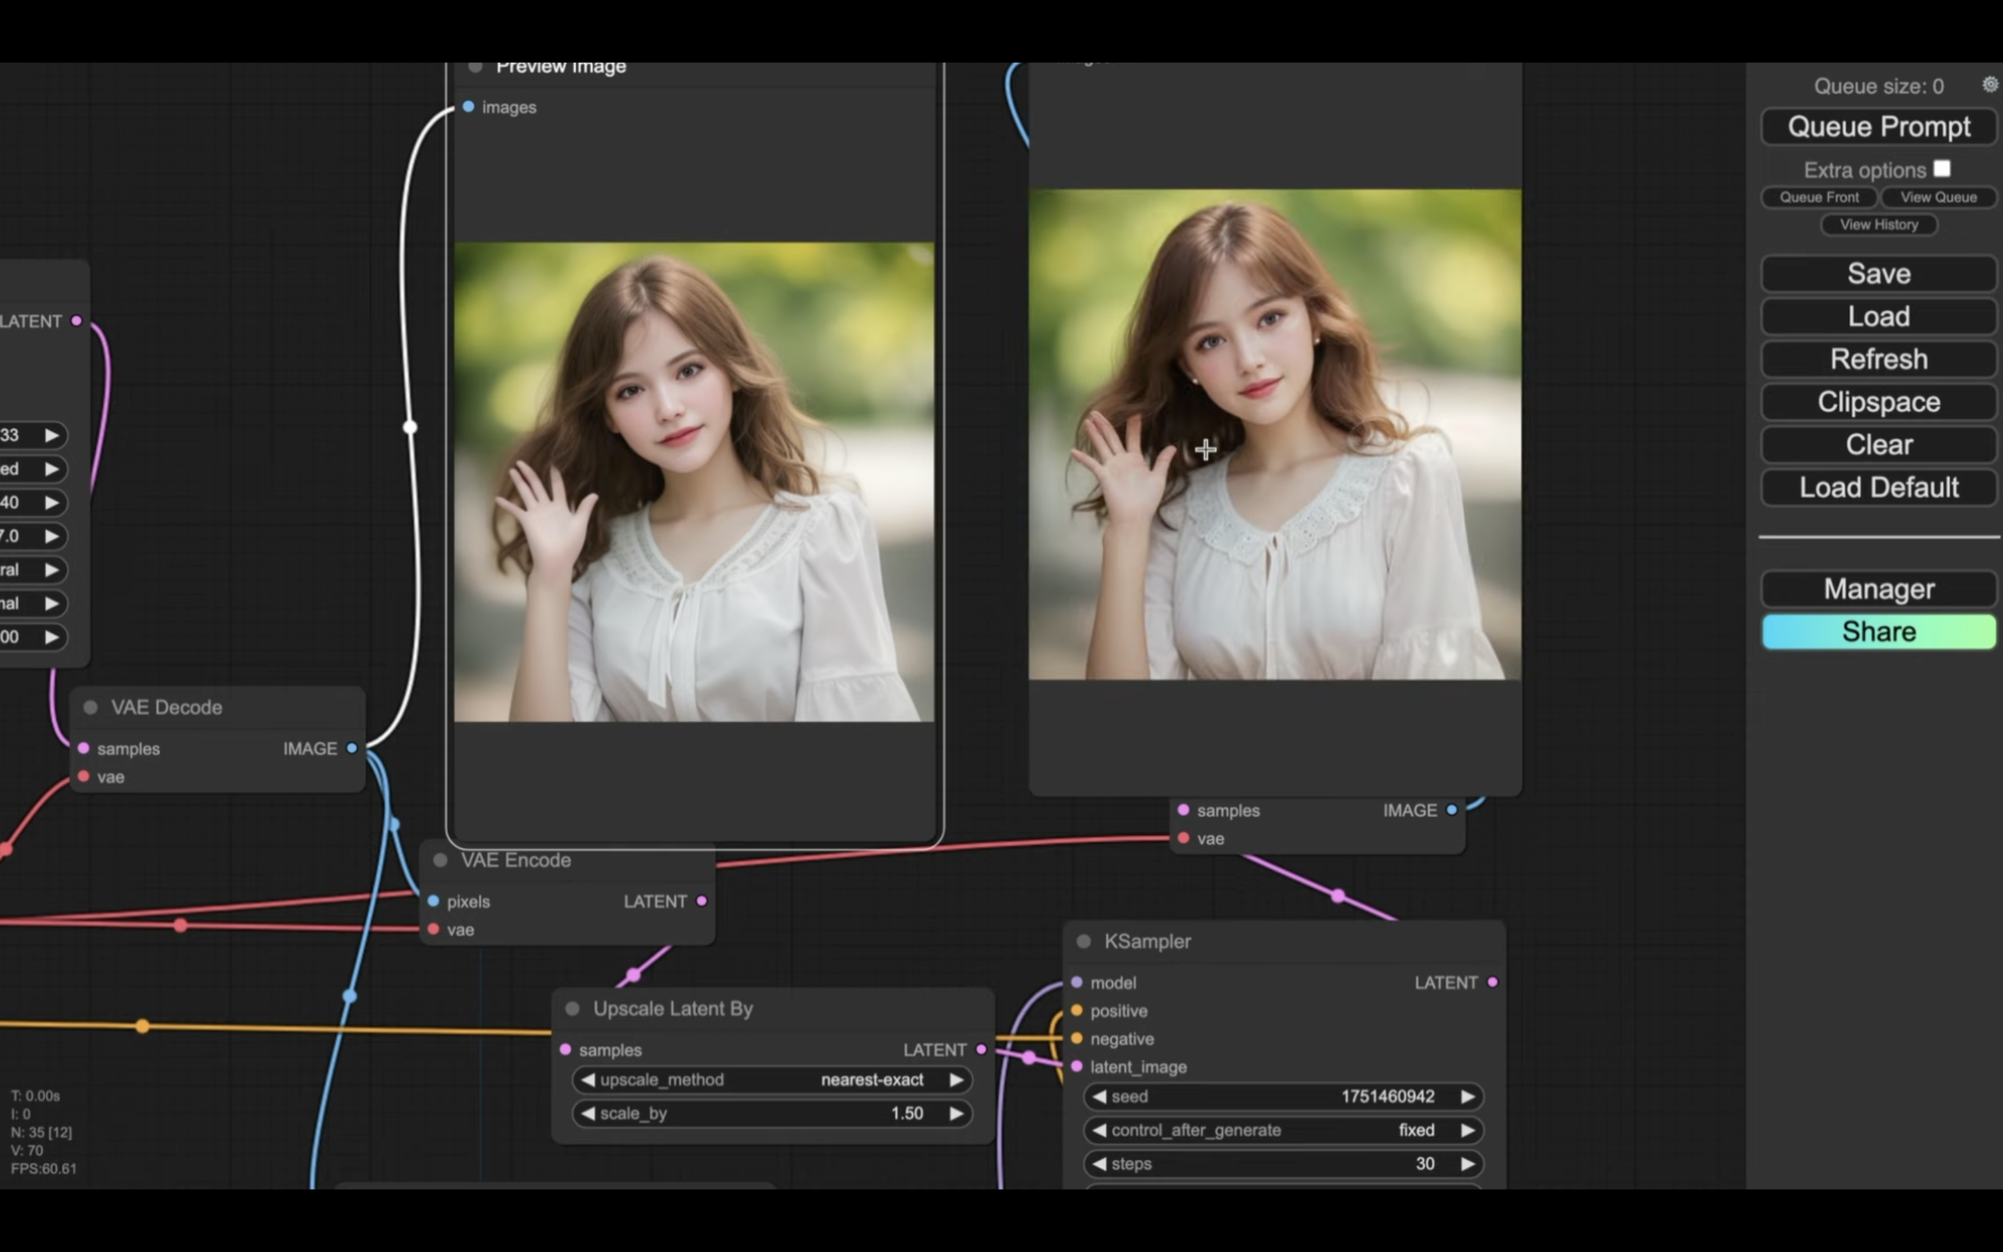Image resolution: width=2003 pixels, height=1252 pixels.
Task: Collapse the KSampler node via its title dot
Action: click(1083, 941)
